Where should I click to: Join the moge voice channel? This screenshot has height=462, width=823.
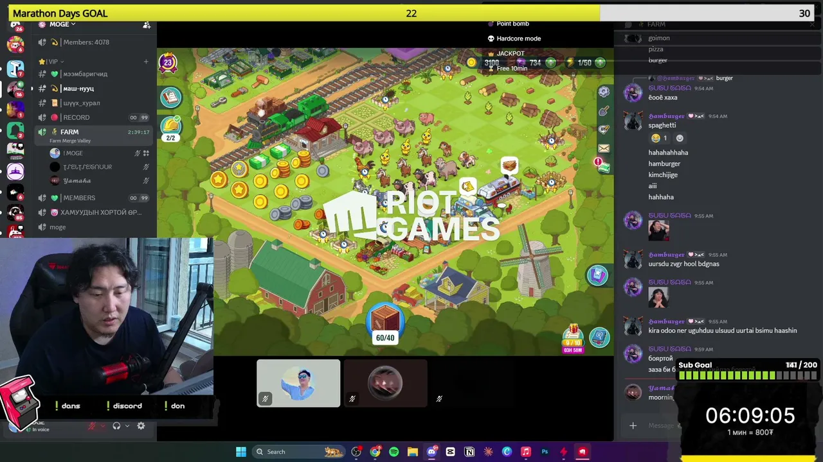click(x=93, y=227)
